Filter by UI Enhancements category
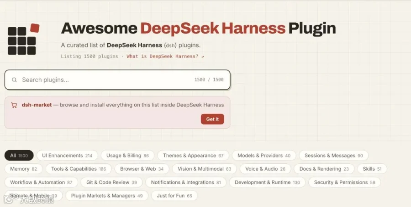This screenshot has width=411, height=207. (67, 156)
